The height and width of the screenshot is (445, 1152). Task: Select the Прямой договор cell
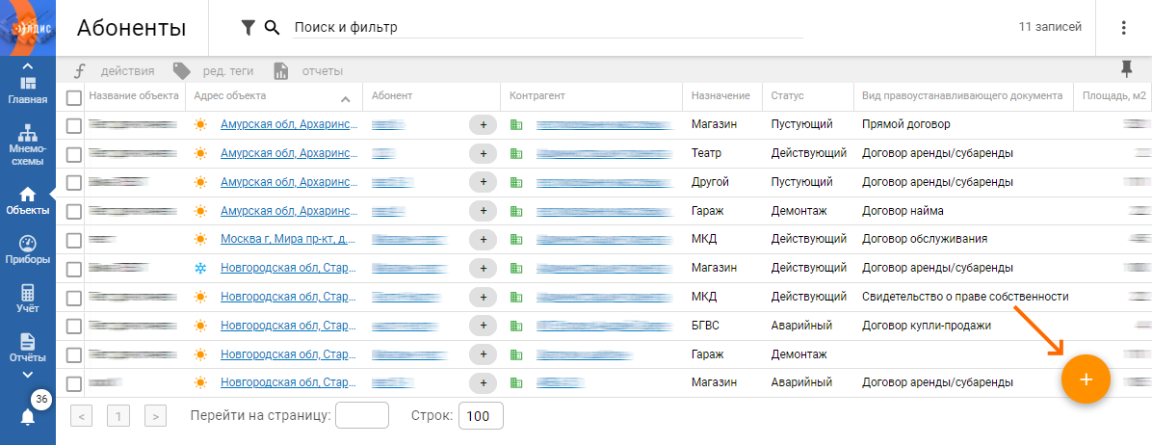pyautogui.click(x=906, y=125)
